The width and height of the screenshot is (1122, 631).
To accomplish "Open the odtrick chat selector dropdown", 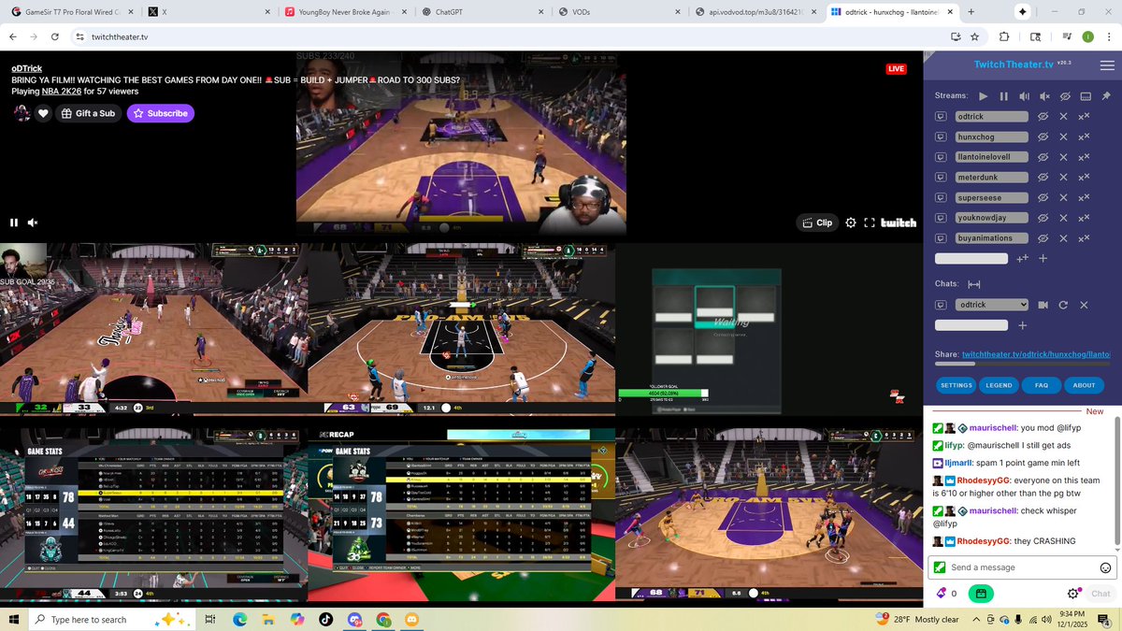I will (991, 305).
